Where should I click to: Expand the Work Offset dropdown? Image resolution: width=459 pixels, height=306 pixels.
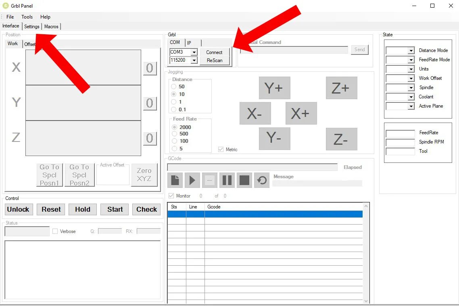(x=411, y=78)
